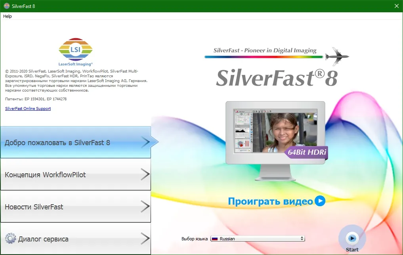Open the Концепция WorkflowPilot section
The image size is (403, 255).
(x=76, y=174)
